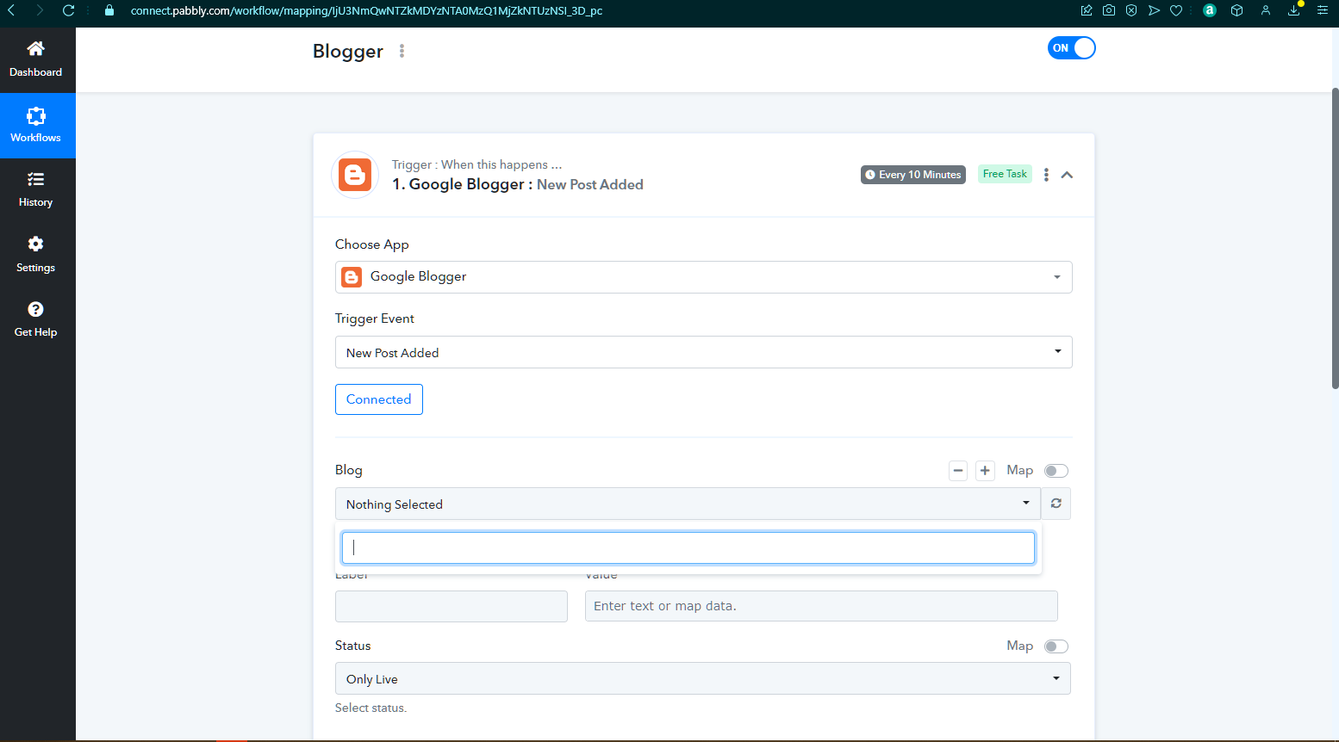This screenshot has width=1339, height=742.
Task: Click the Label input field
Action: [x=452, y=606]
